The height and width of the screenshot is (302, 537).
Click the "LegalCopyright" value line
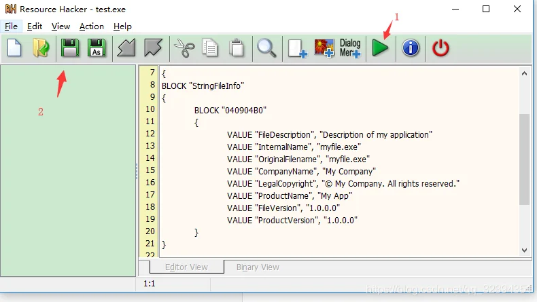coord(343,184)
